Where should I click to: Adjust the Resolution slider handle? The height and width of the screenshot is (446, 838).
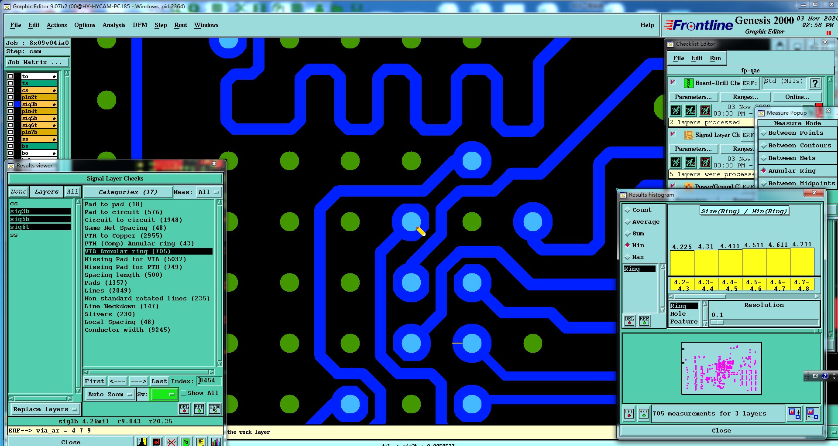pyautogui.click(x=717, y=323)
